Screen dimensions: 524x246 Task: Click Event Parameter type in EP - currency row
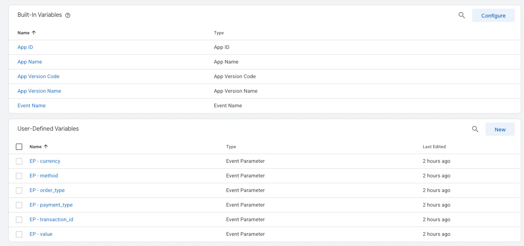245,161
